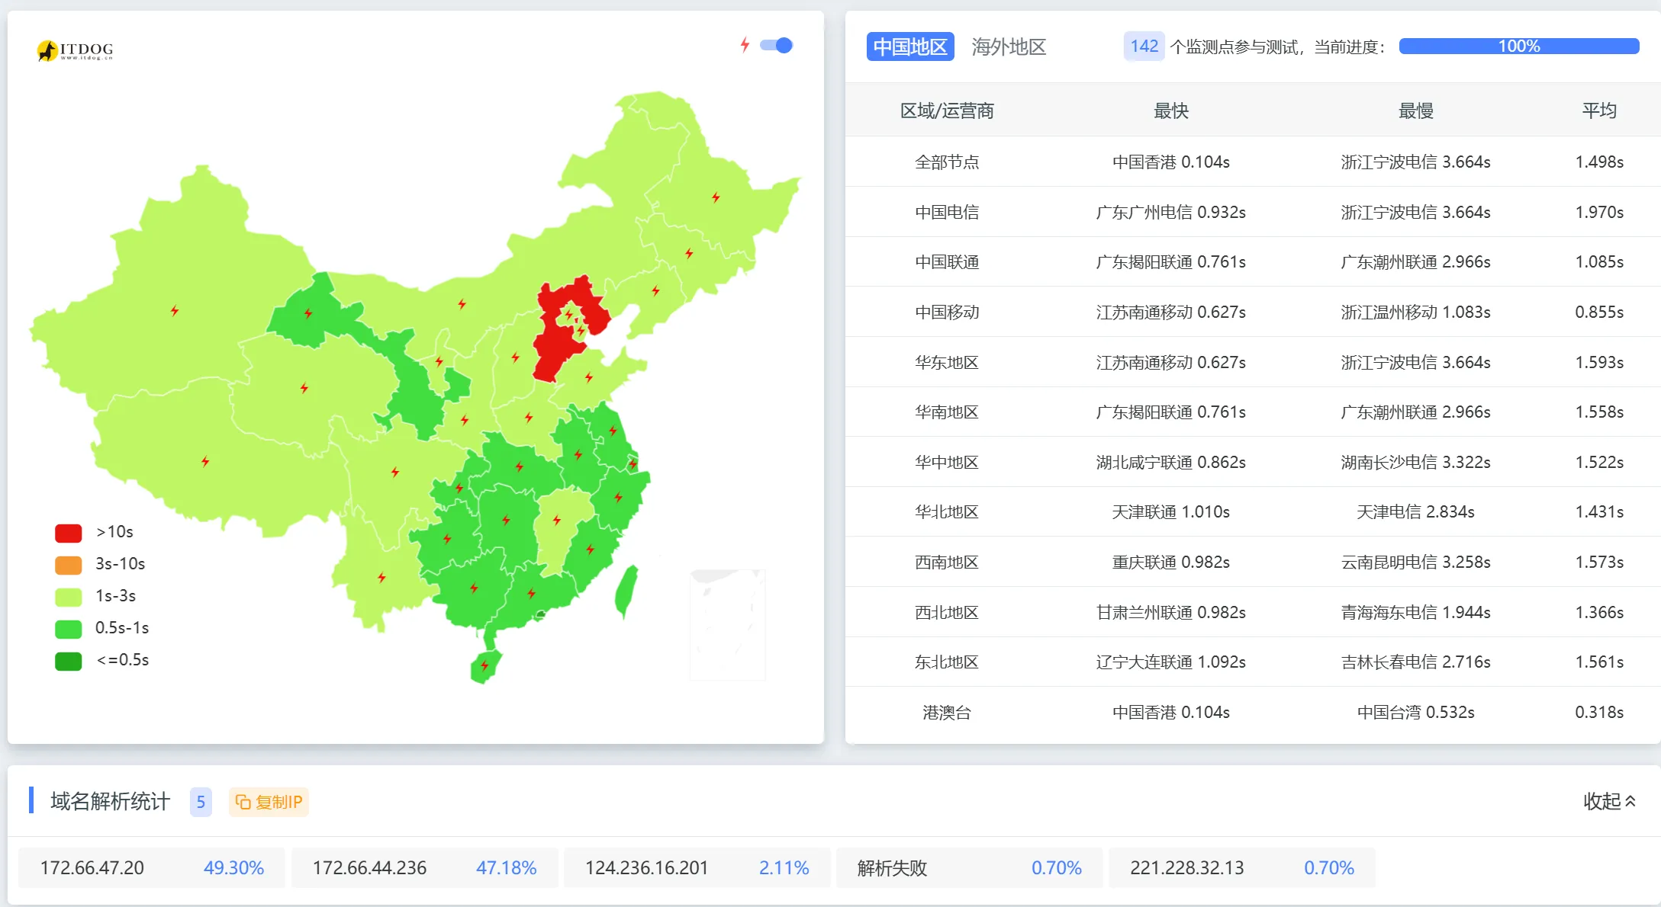1661x907 pixels.
Task: Click the lightning bolt icon beside the toggle
Action: coord(745,45)
